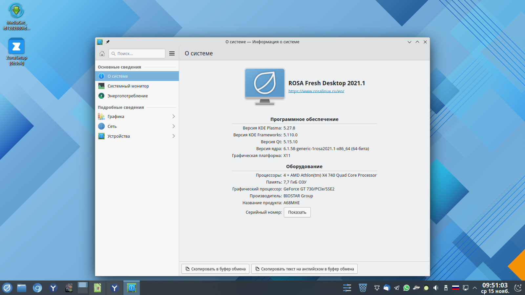Open the rosalinux.ru website link

point(316,91)
